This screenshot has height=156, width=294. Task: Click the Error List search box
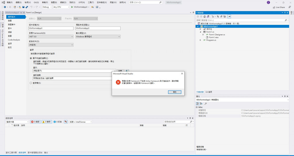tap(179, 122)
